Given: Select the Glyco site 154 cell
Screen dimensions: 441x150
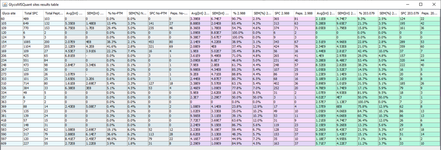Looking at the screenshot, I should tap(11, 41).
